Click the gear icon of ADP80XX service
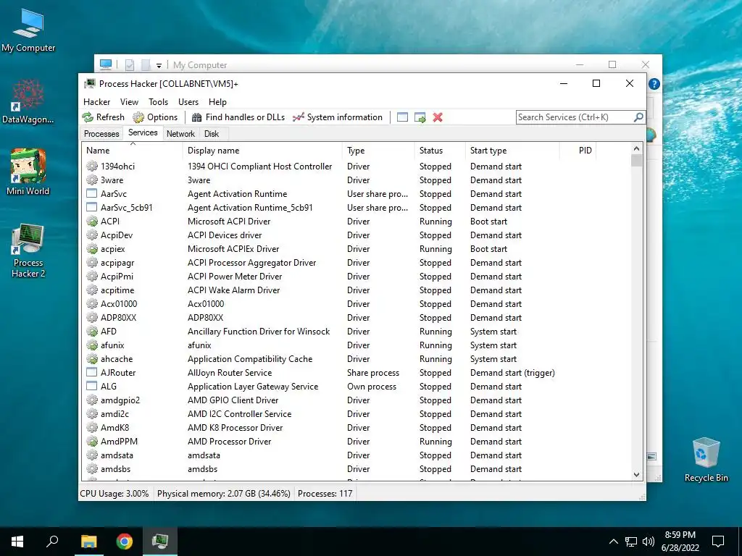This screenshot has height=556, width=742. pyautogui.click(x=92, y=318)
